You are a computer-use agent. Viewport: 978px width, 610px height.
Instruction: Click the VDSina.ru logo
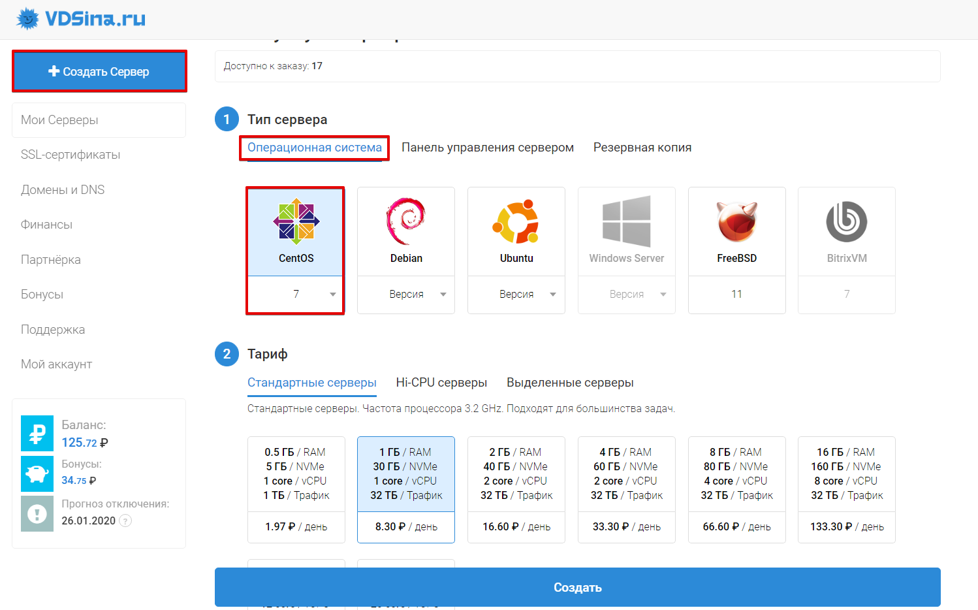pyautogui.click(x=81, y=18)
